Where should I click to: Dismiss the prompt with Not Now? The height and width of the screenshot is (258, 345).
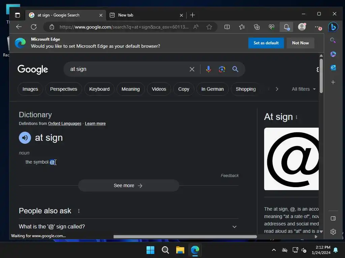click(x=300, y=43)
